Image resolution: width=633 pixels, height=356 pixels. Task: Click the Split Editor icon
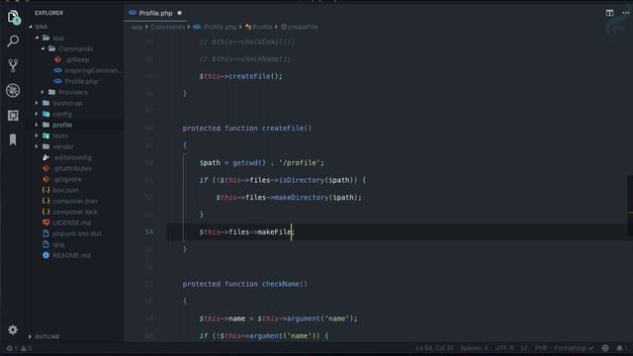[609, 13]
